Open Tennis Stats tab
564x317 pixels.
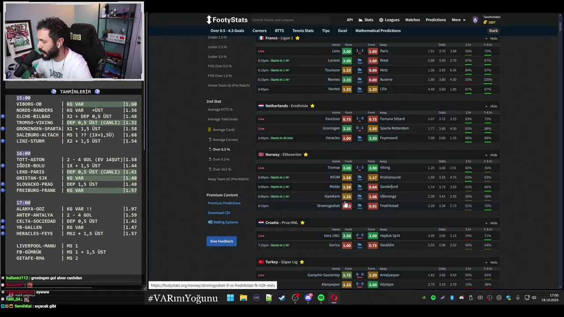point(303,31)
